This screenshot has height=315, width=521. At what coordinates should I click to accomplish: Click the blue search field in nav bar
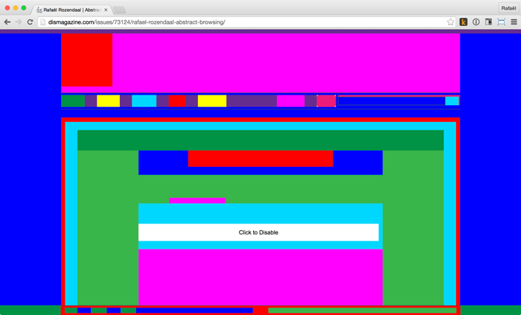pyautogui.click(x=391, y=101)
